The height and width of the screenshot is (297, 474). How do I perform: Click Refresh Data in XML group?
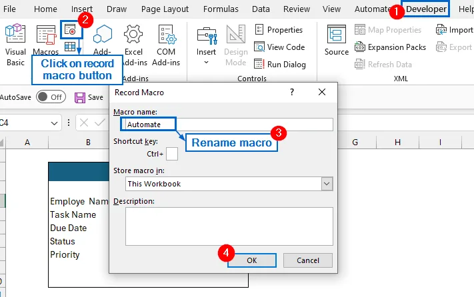click(x=383, y=65)
